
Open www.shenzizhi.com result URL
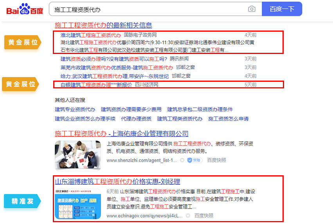[142, 160]
